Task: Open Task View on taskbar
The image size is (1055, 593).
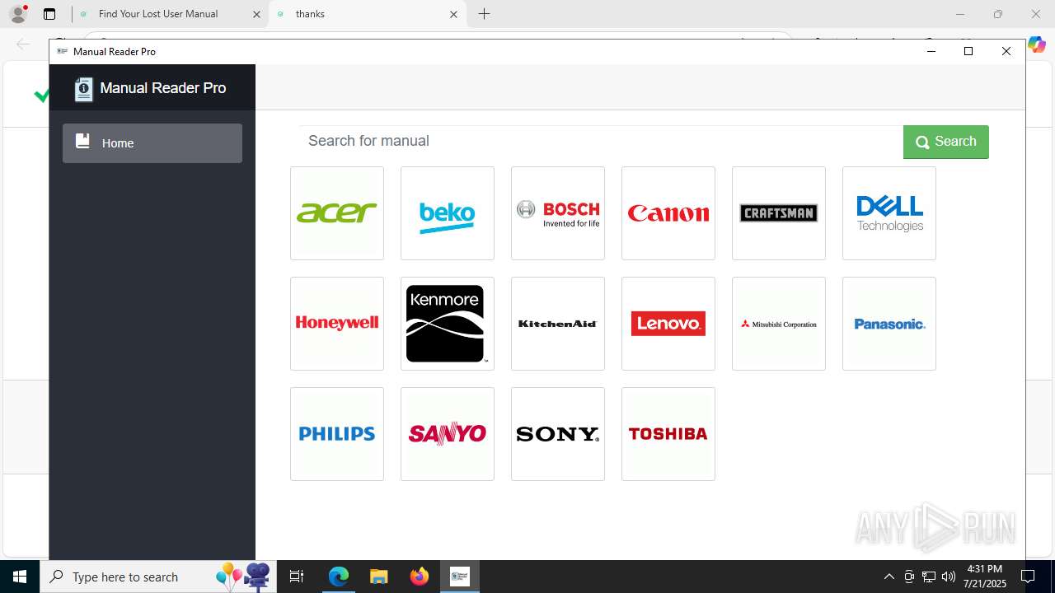Action: [x=297, y=577]
